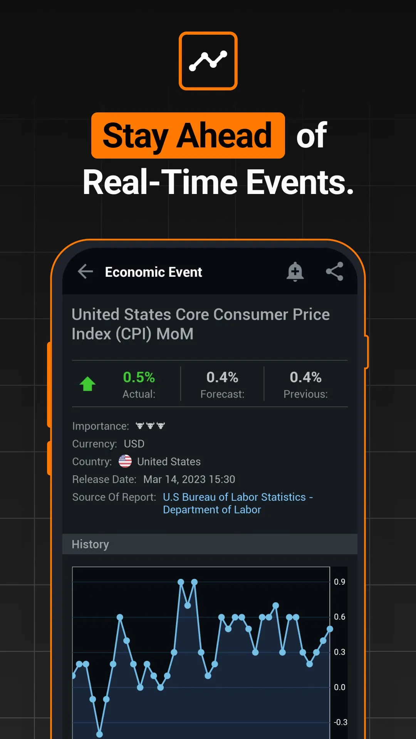
Task: Tap the Currency USD field
Action: [134, 443]
